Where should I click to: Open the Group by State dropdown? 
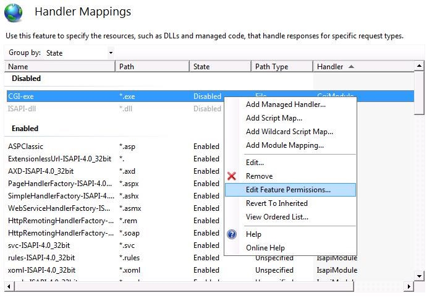coord(79,53)
